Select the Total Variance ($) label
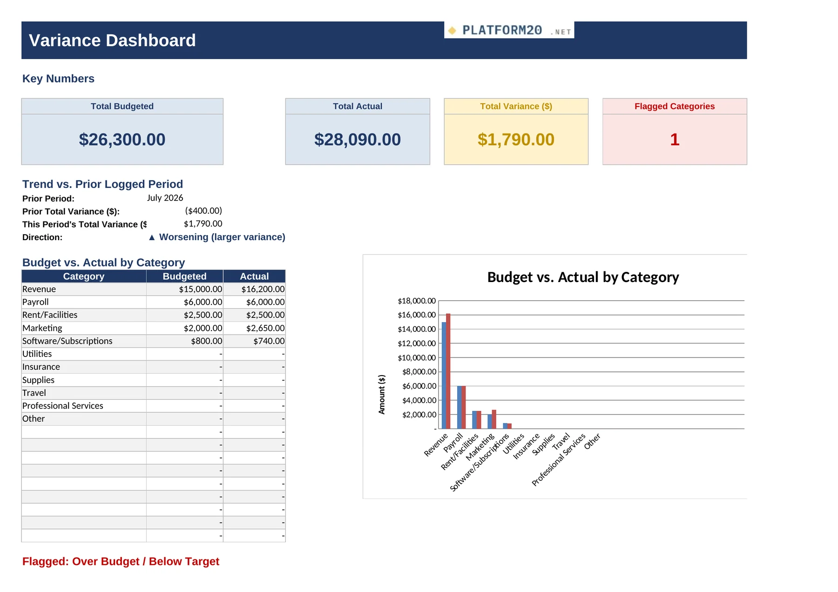 pyautogui.click(x=516, y=106)
